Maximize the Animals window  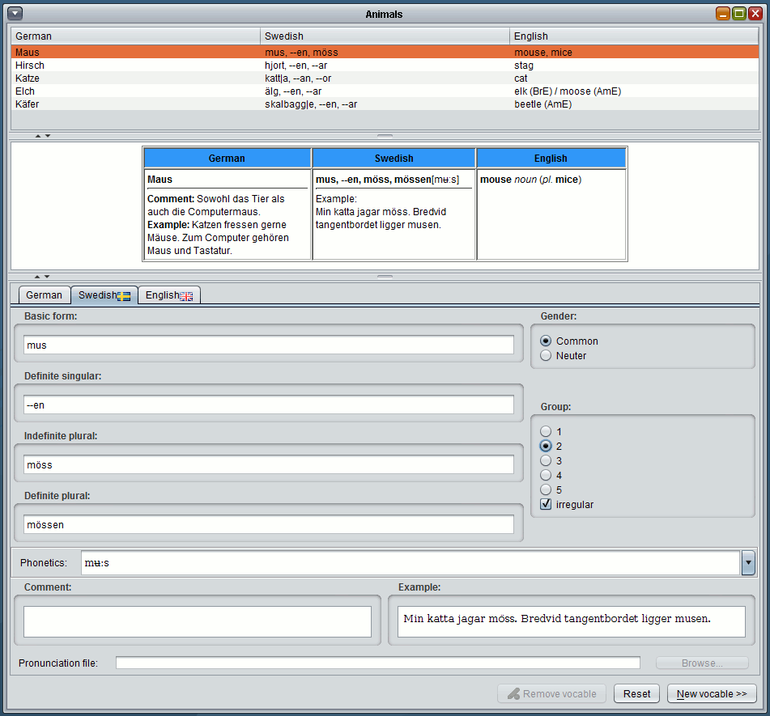pos(739,14)
